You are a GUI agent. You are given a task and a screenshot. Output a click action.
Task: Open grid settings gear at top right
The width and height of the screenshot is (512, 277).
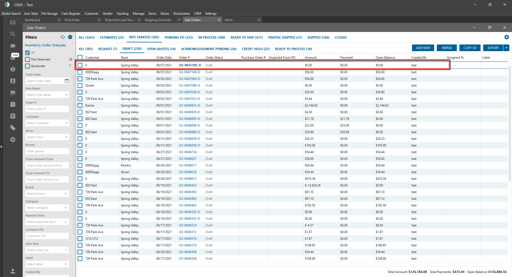click(506, 37)
